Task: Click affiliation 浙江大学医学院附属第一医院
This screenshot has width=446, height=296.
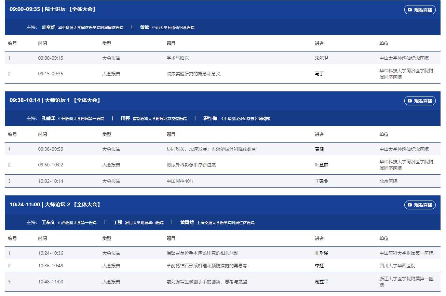Action: pos(406,282)
